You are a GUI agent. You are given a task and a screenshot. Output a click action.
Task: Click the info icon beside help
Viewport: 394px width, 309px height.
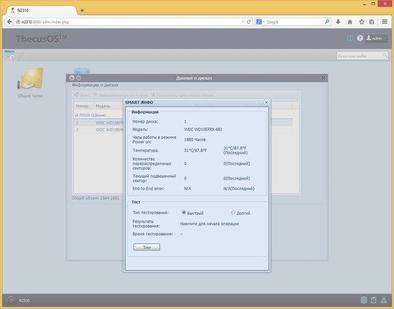350,38
